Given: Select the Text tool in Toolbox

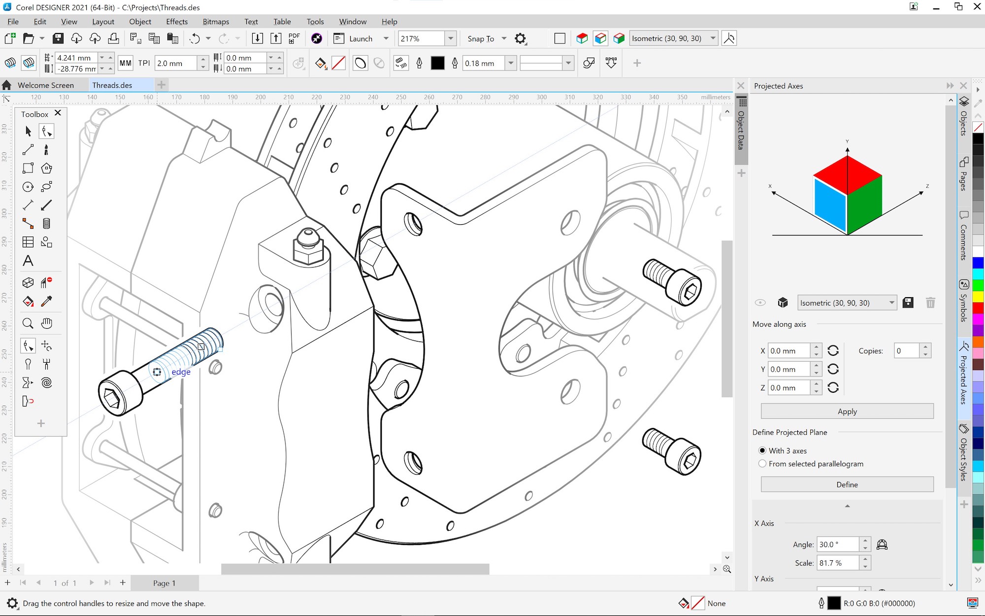Looking at the screenshot, I should [28, 261].
